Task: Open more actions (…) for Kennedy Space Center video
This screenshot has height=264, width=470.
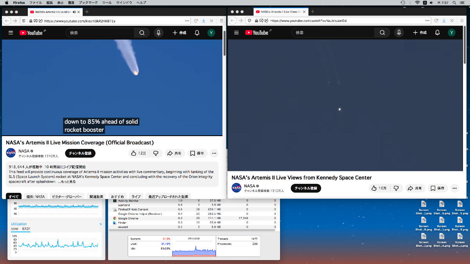Action: (454, 188)
